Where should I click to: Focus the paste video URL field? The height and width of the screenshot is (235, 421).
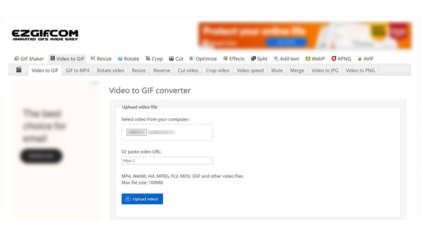tap(167, 160)
